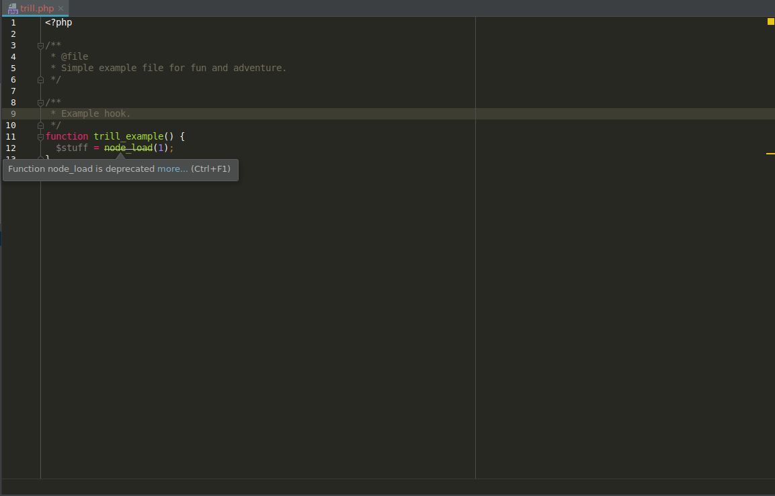Collapse the trill_example function at line 11
The image size is (775, 496).
point(40,137)
